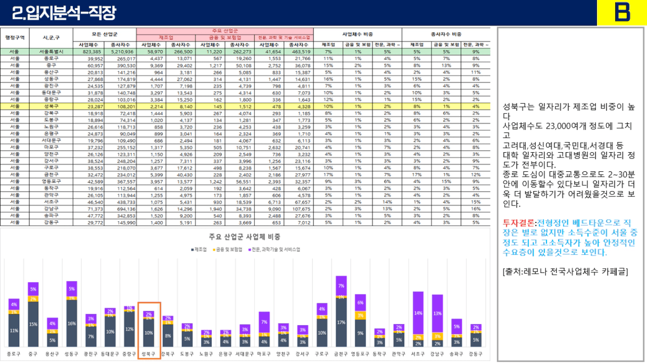The height and width of the screenshot is (364, 647).
Task: Click the 9% segment of 영등포구 bar
Action: [360, 334]
